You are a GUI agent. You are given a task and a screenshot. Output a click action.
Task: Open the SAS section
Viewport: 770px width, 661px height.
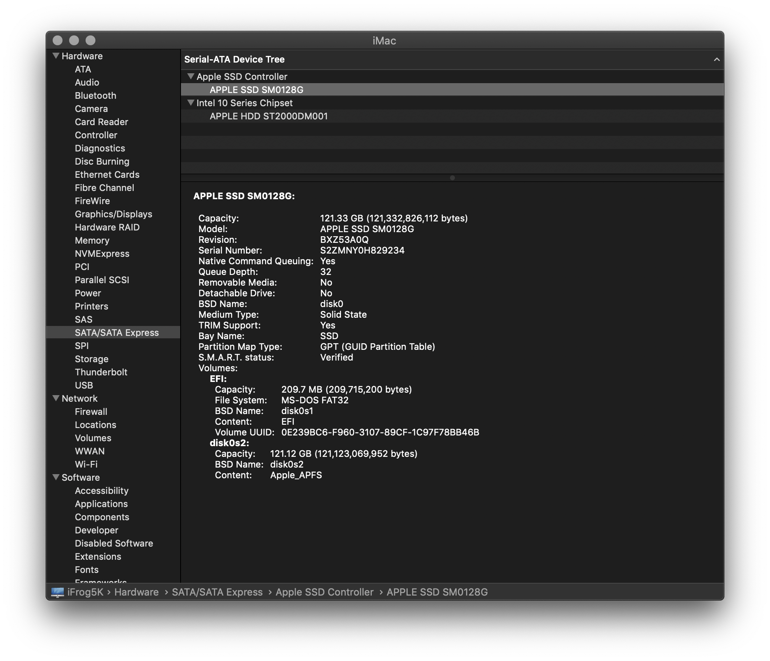[83, 319]
